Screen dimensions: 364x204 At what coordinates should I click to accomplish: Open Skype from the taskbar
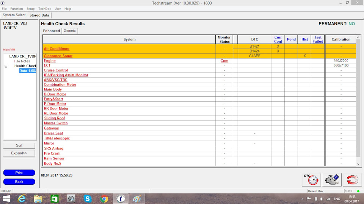pyautogui.click(x=88, y=199)
